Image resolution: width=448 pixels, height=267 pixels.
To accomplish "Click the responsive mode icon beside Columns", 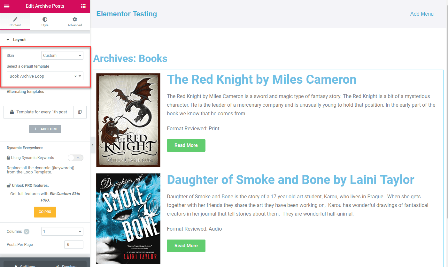I will click(x=27, y=232).
